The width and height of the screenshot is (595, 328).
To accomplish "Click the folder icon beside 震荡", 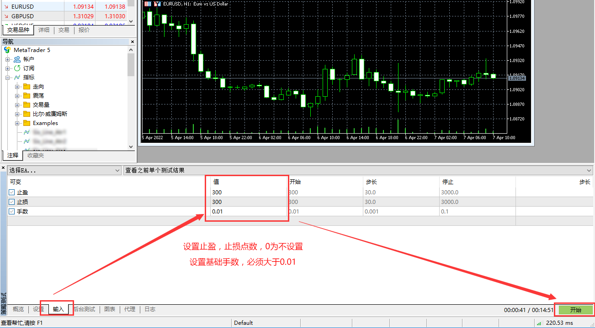I will tap(27, 95).
